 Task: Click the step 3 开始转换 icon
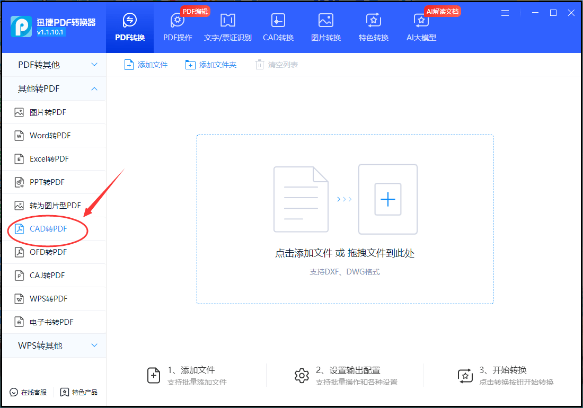(465, 376)
